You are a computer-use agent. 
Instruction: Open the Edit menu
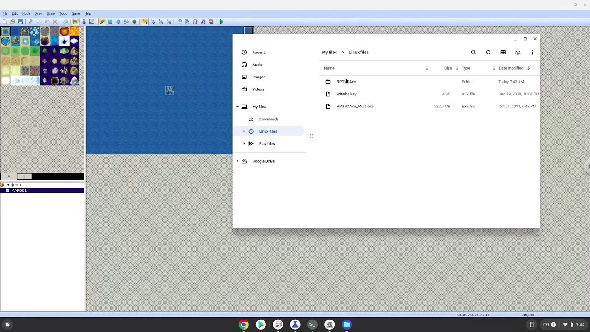click(x=15, y=13)
